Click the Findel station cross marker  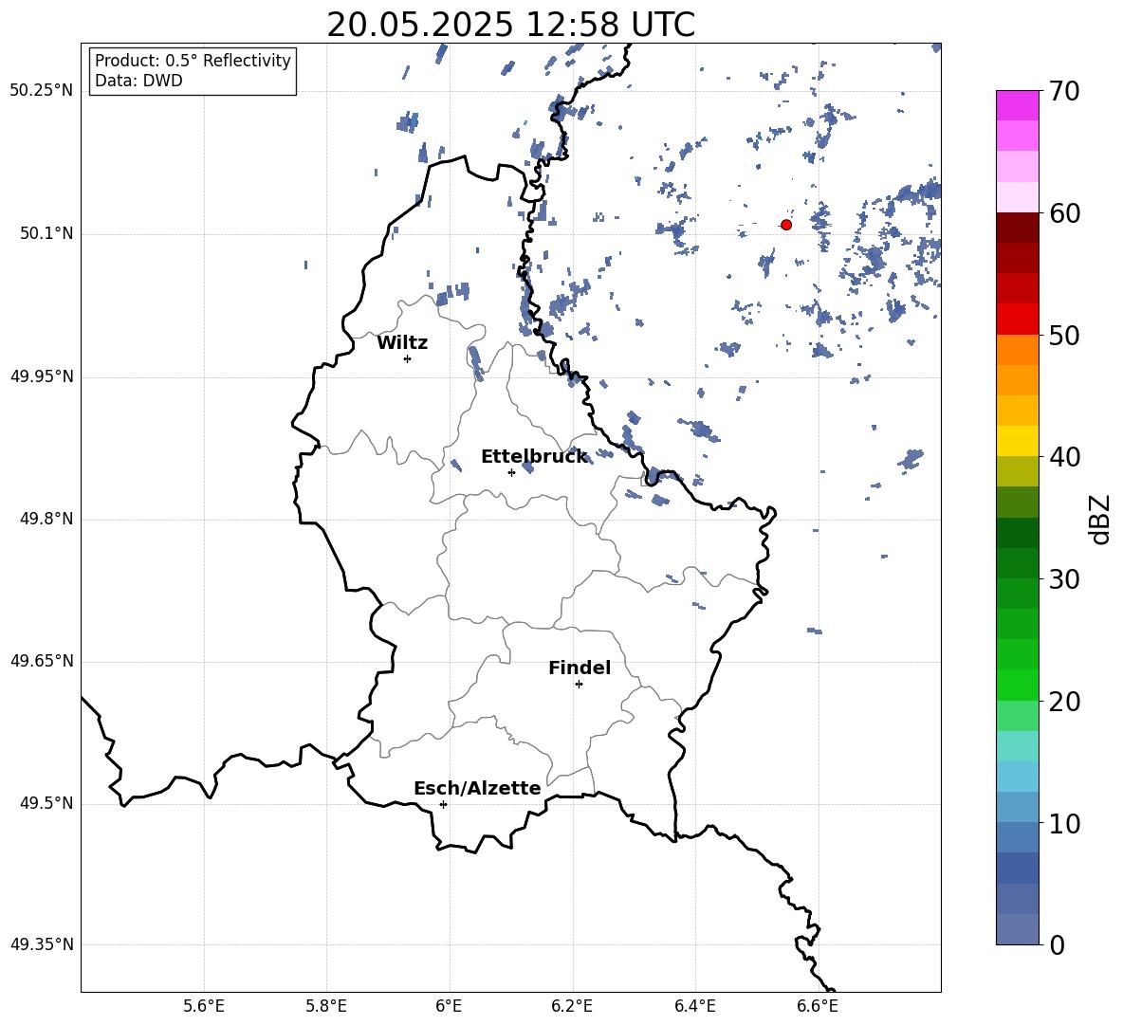[579, 685]
